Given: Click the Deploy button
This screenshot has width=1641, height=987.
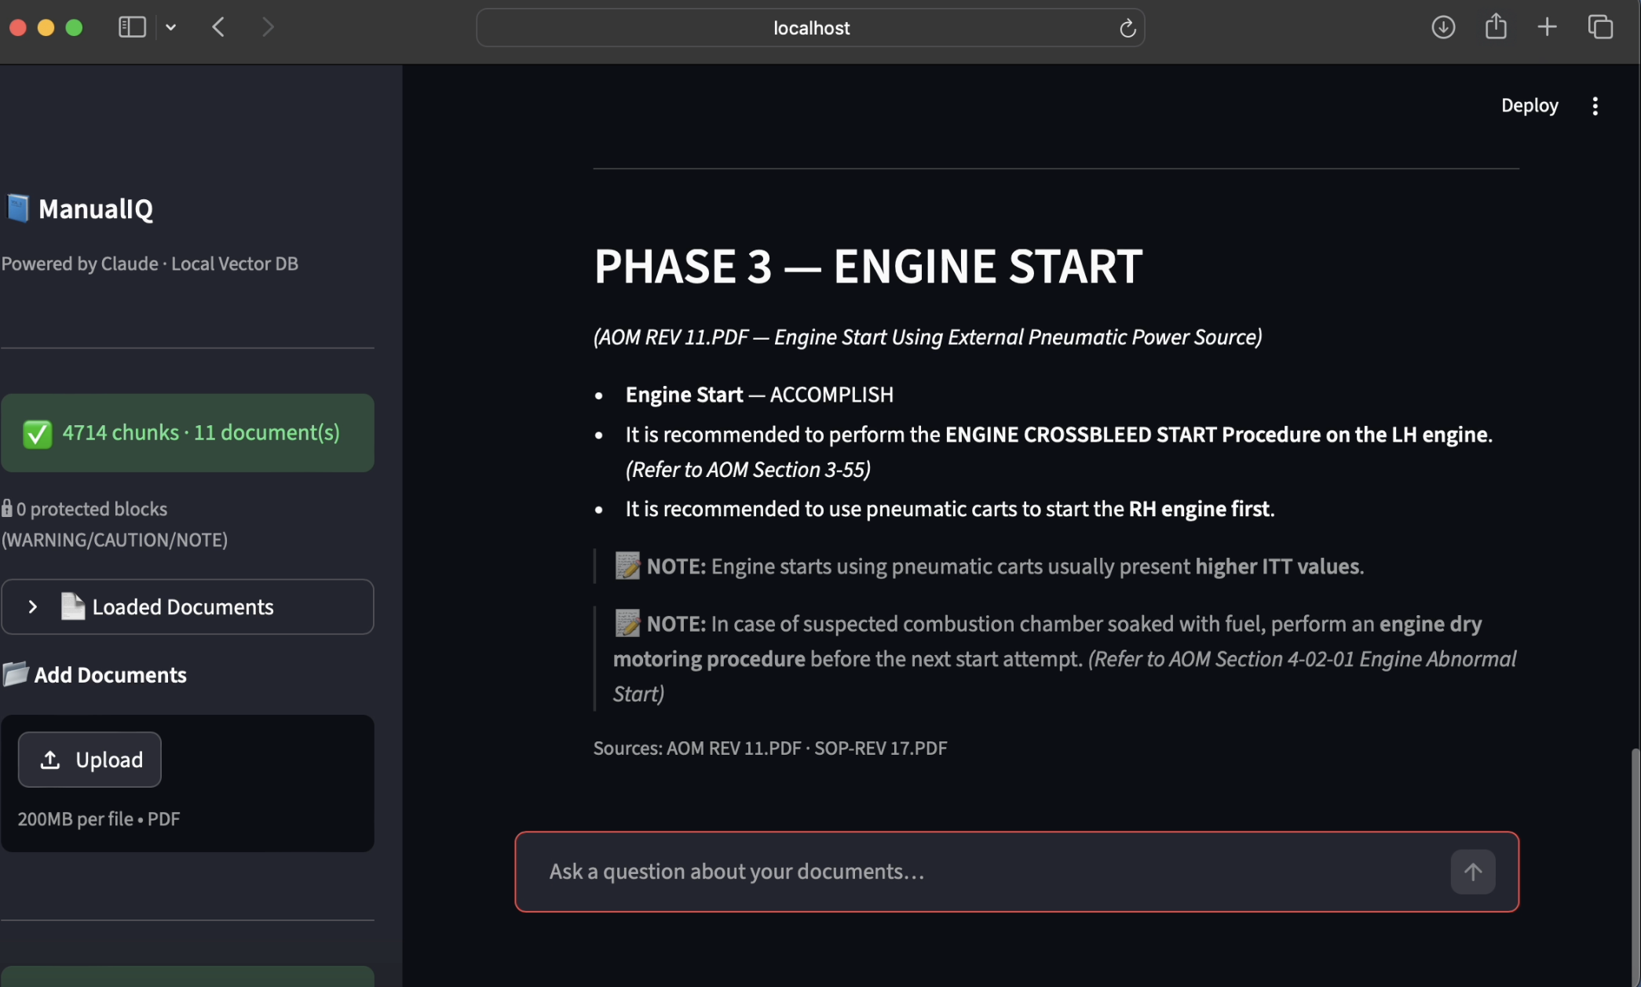Looking at the screenshot, I should [x=1529, y=105].
